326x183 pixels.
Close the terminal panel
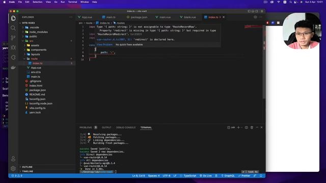261,128
